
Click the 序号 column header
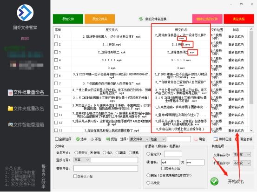(58, 30)
